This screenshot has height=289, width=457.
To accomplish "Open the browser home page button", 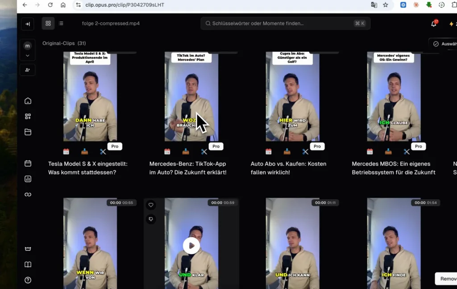I will 63,5.
